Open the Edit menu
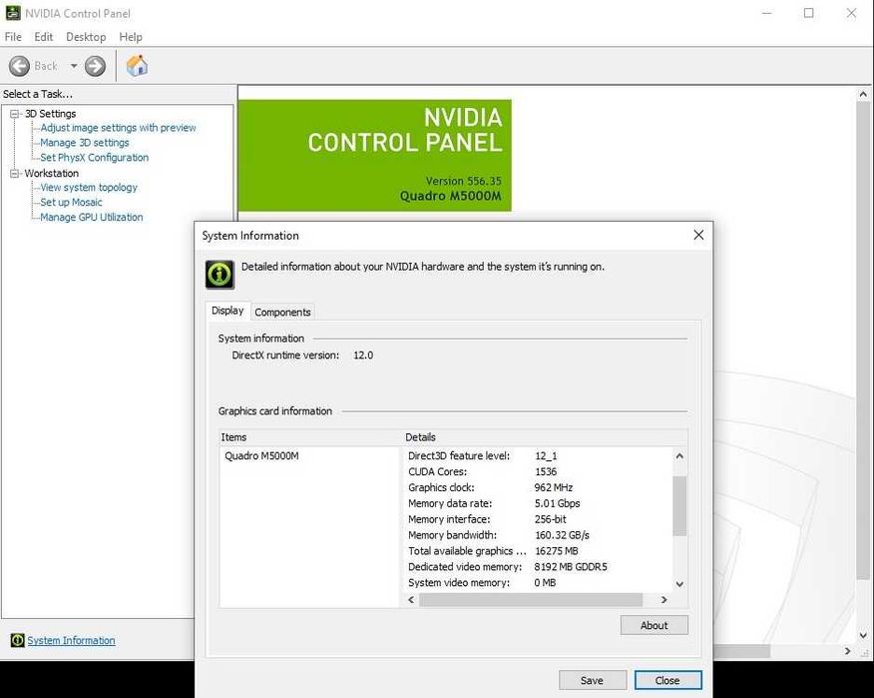The image size is (874, 698). (x=44, y=37)
